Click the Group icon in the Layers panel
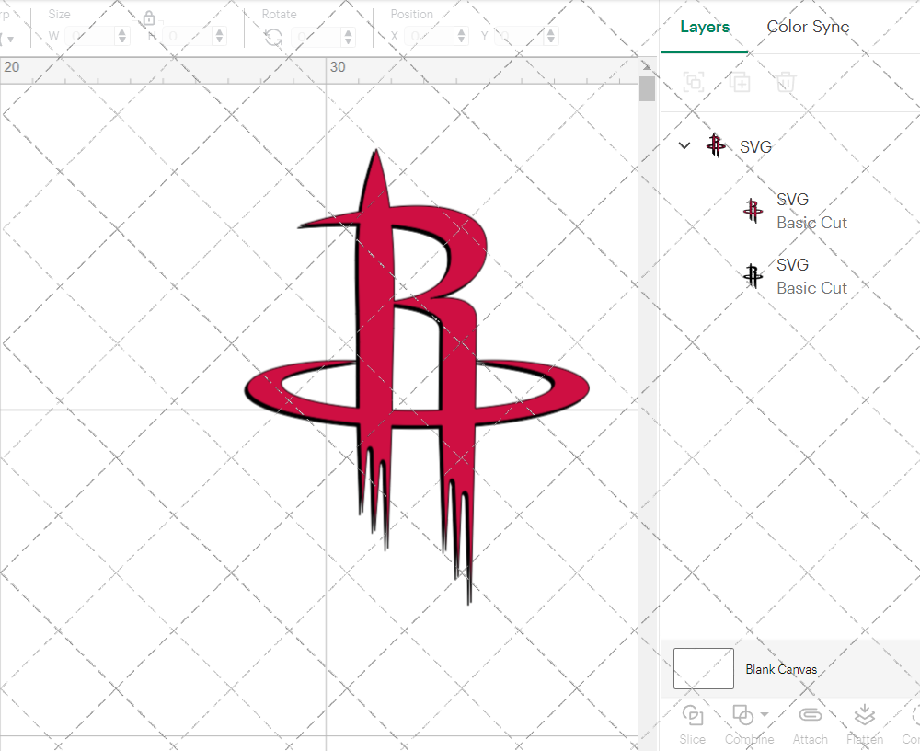This screenshot has height=751, width=920. pos(694,82)
